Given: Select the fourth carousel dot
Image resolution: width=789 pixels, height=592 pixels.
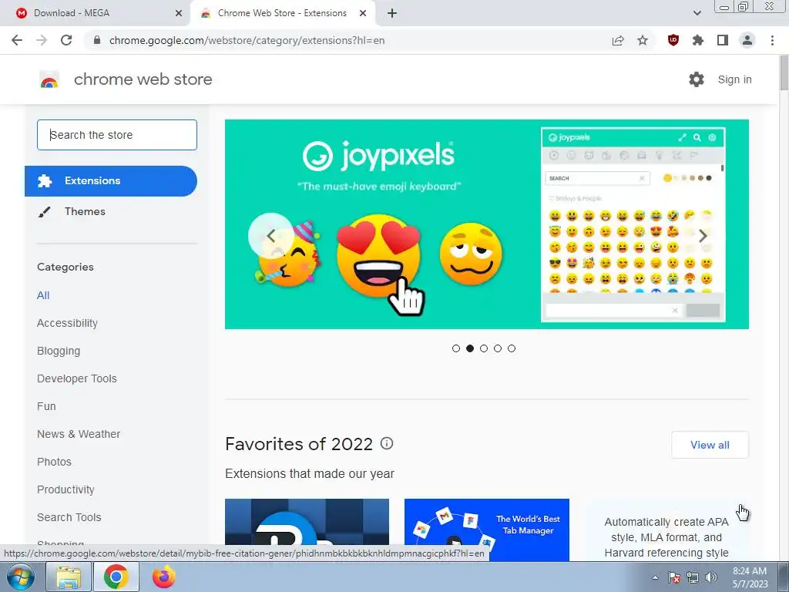Looking at the screenshot, I should (x=498, y=348).
